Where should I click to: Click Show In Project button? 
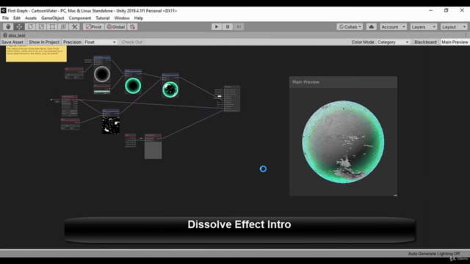pos(44,43)
